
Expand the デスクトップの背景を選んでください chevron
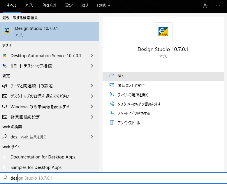(x=92, y=96)
